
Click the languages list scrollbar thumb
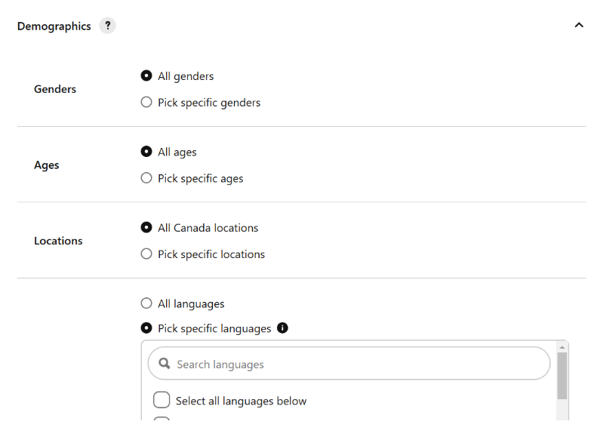click(x=562, y=376)
